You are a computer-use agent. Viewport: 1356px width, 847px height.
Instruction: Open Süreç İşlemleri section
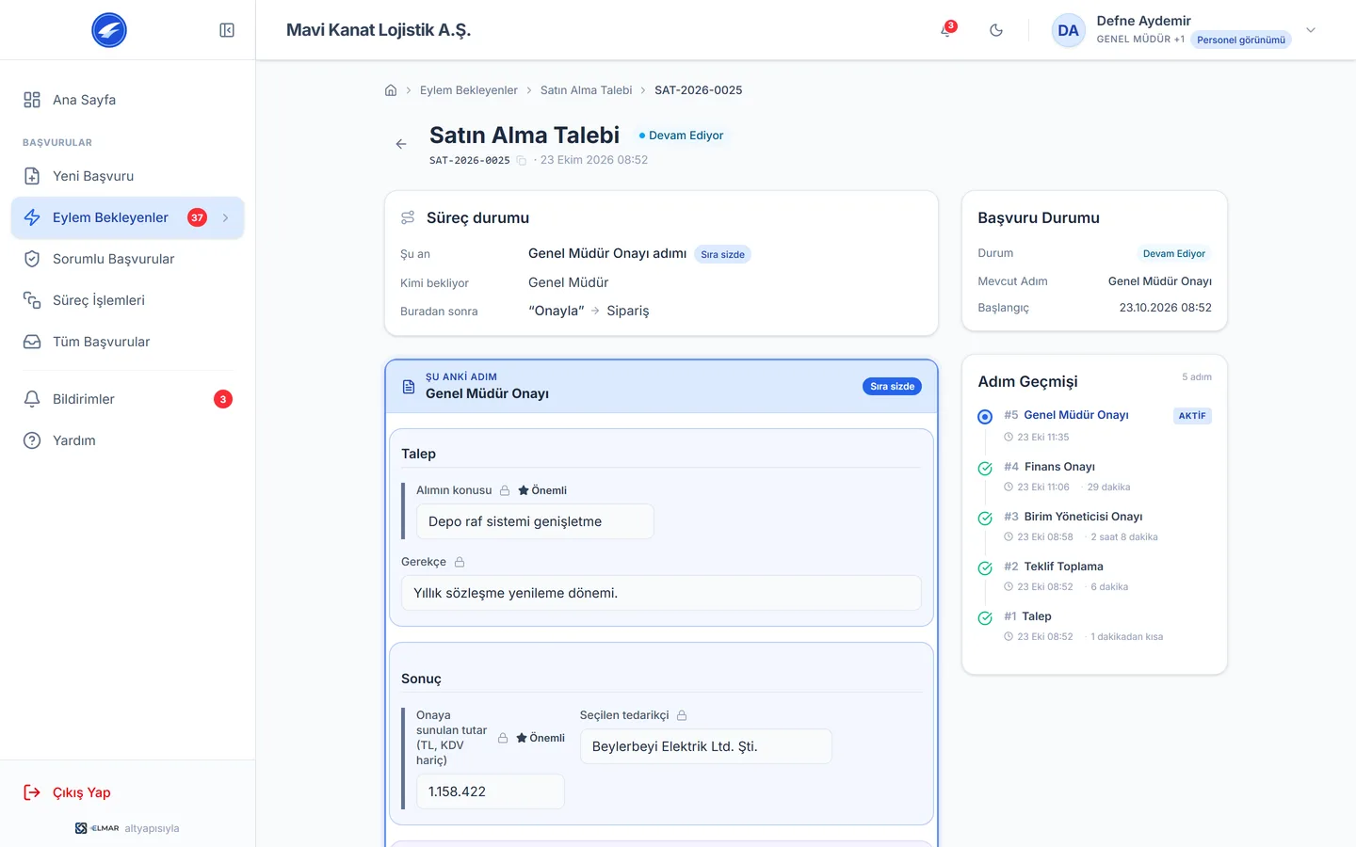coord(128,300)
